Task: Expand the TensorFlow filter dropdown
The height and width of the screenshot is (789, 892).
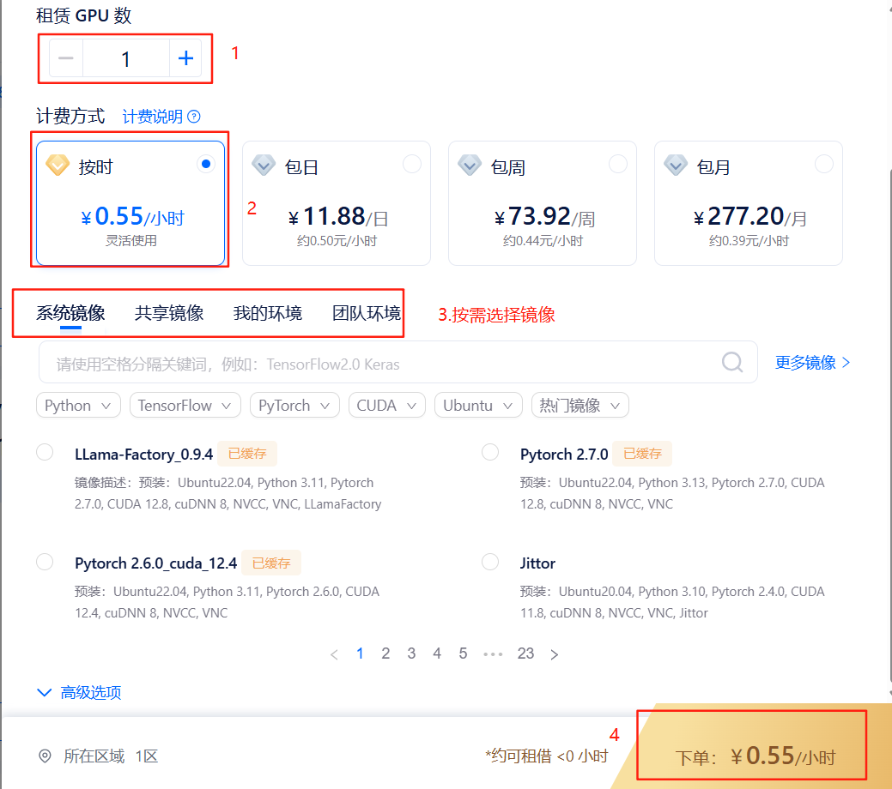Action: 185,406
